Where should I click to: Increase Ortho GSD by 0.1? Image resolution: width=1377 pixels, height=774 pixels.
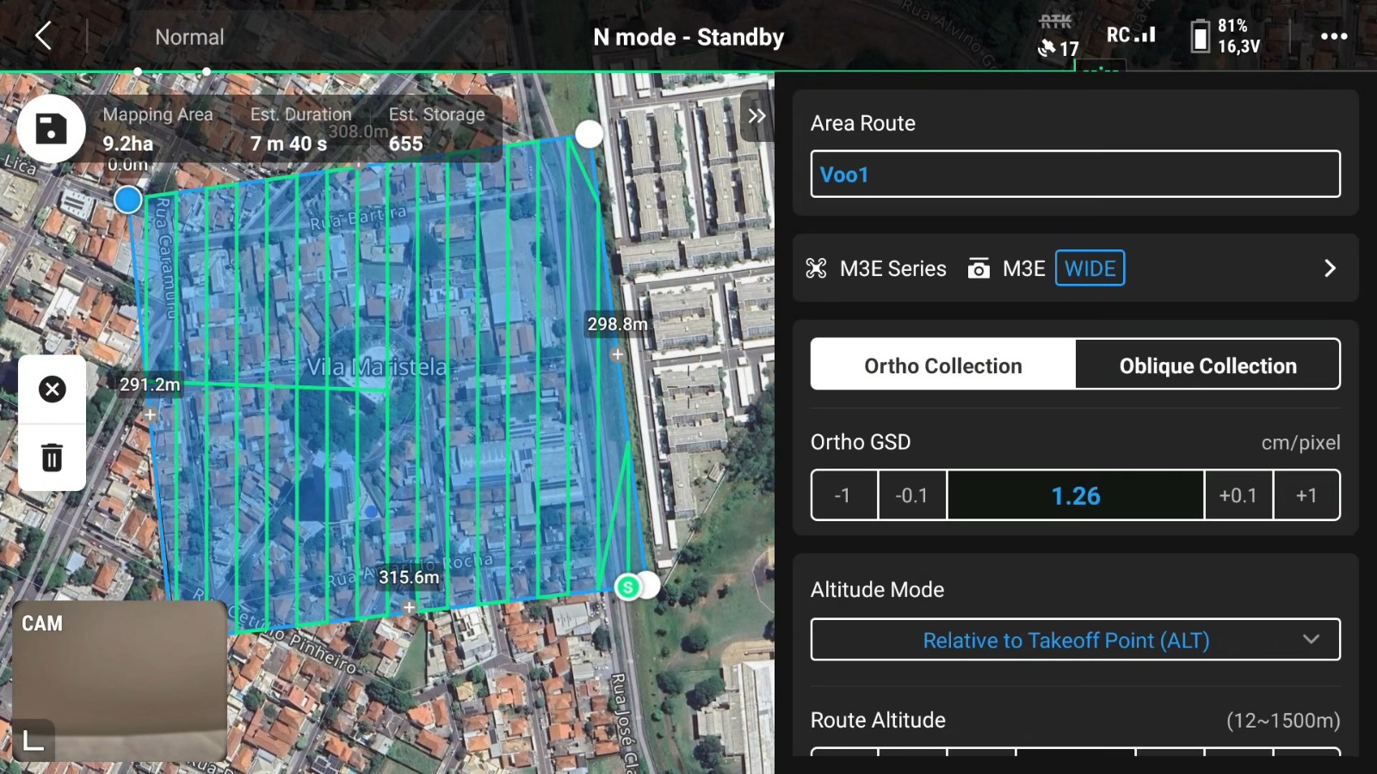tap(1238, 495)
